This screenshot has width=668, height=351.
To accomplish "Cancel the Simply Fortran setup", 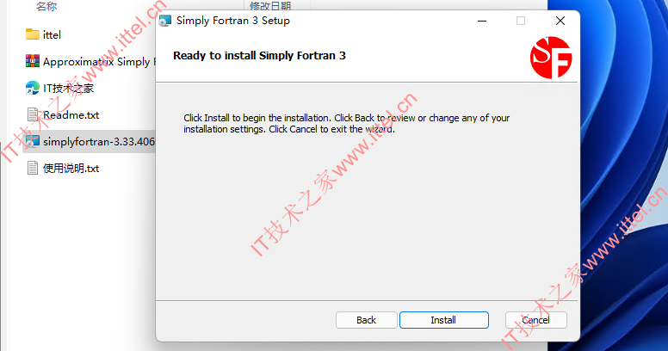I will (x=536, y=320).
